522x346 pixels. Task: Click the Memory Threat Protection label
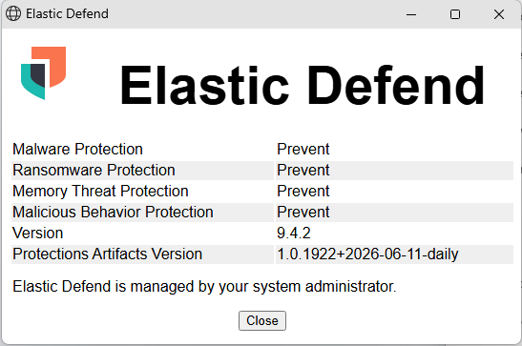(100, 192)
